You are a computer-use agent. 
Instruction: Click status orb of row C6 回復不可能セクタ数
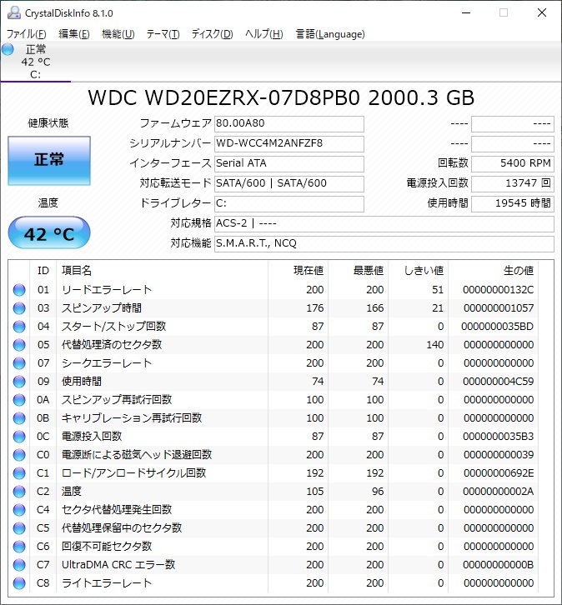(19, 547)
